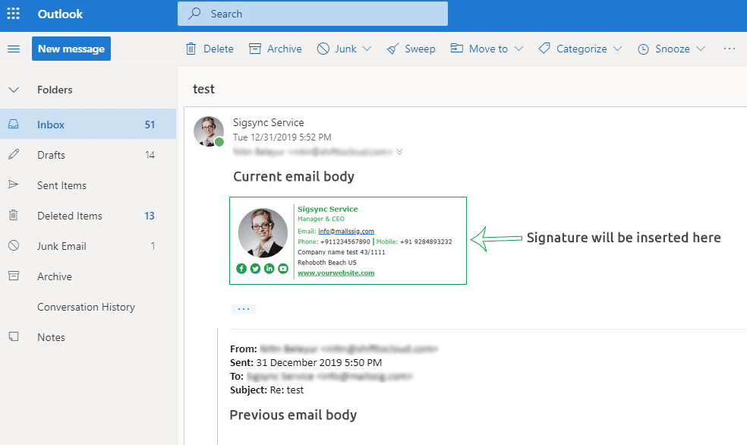747x445 pixels.
Task: Click the Sweep broom icon
Action: pyautogui.click(x=392, y=49)
